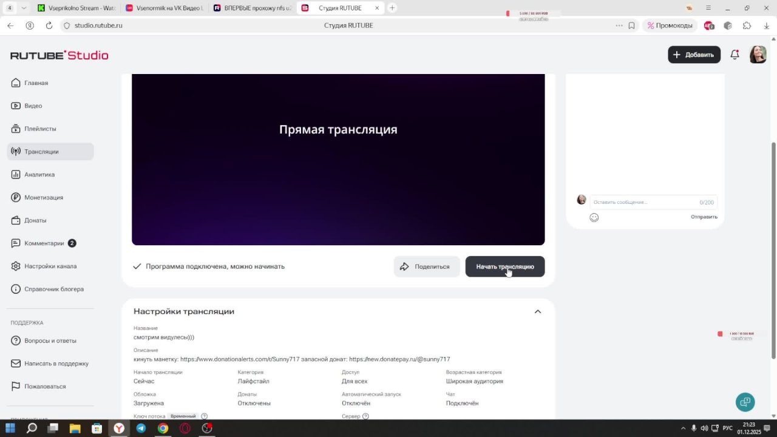The image size is (777, 437).
Task: Click the chat message input field
Action: click(x=653, y=202)
